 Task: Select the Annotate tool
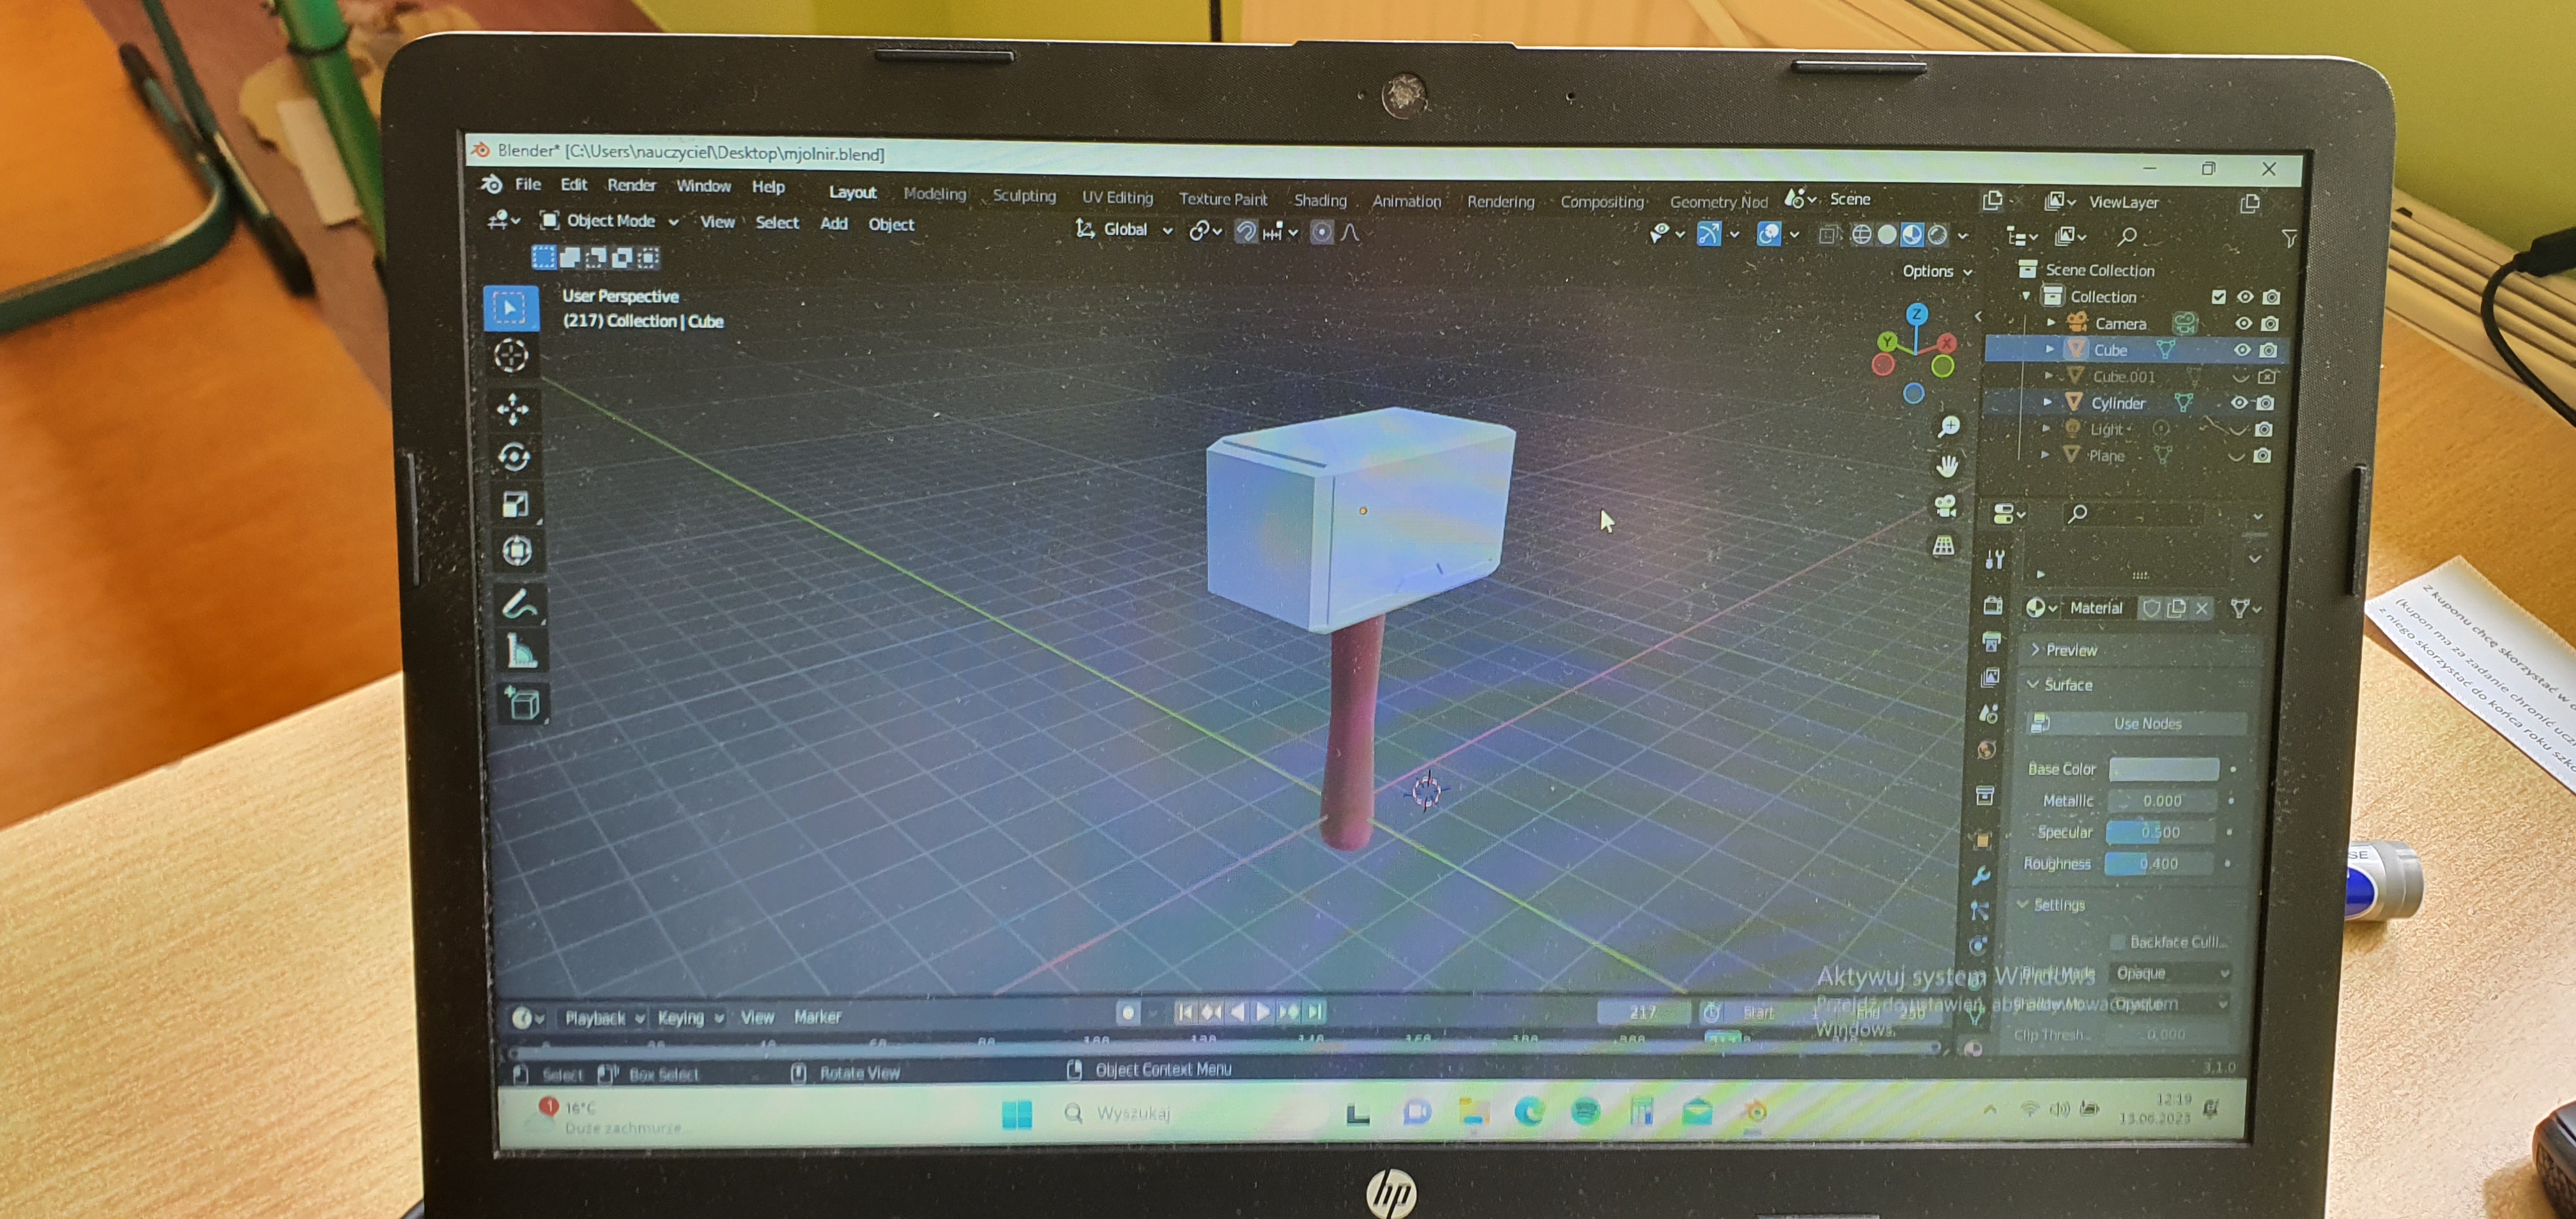click(519, 604)
